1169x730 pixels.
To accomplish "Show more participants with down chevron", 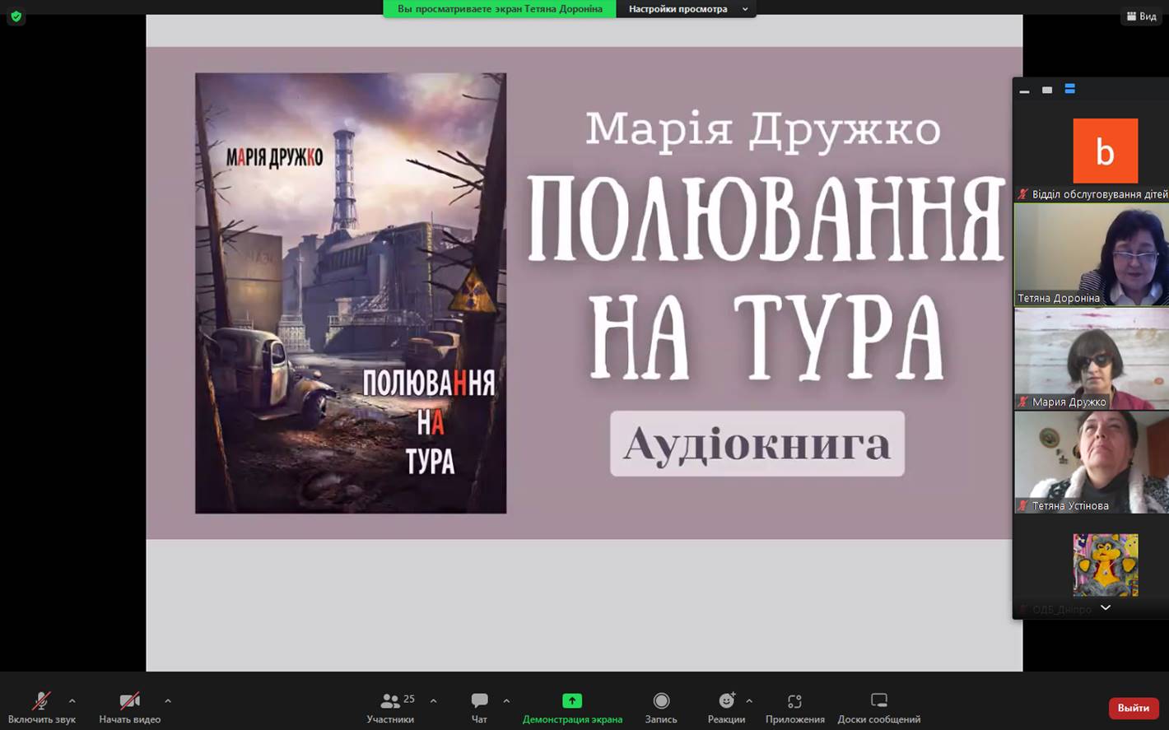I will coord(1106,607).
